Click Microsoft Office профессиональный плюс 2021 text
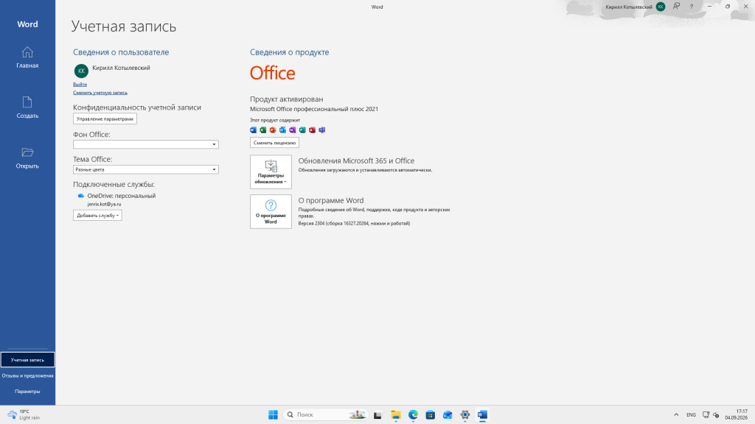Screen dimensions: 755x424 314,109
